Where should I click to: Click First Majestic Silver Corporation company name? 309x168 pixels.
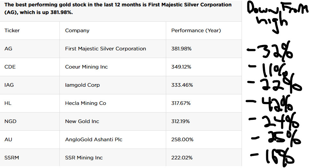coord(105,49)
